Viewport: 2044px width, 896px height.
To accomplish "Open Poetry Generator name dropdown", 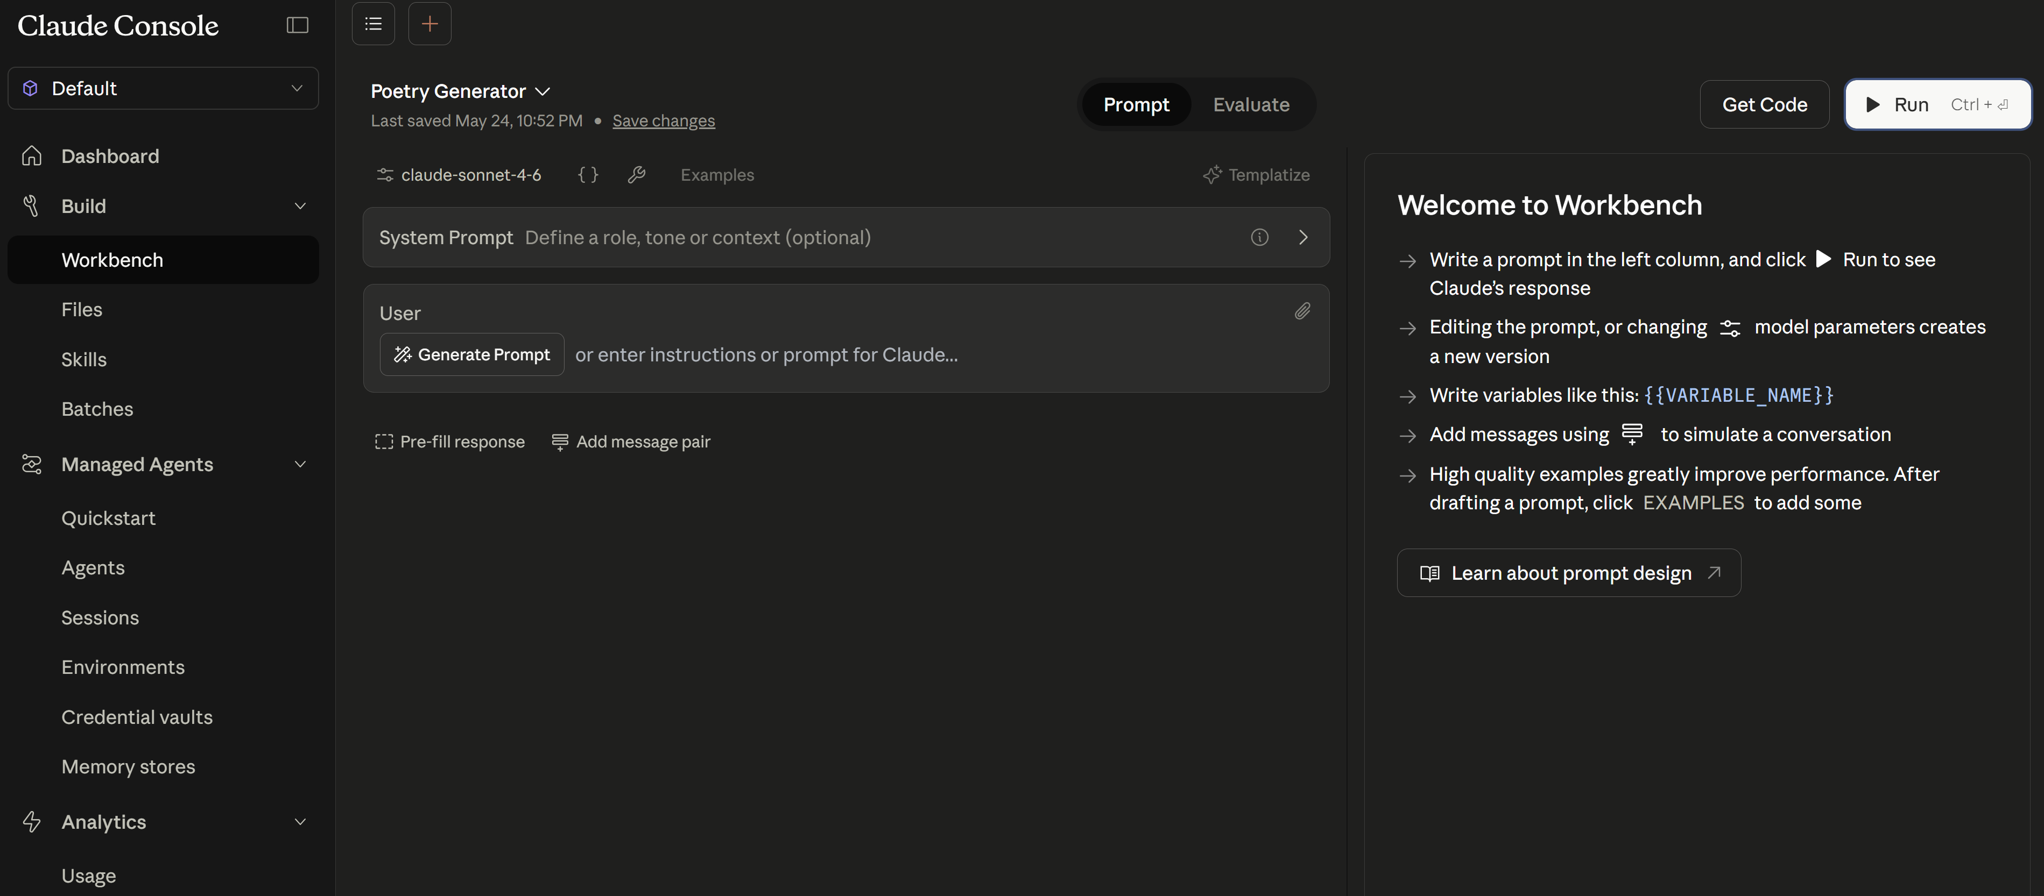I will (x=460, y=91).
